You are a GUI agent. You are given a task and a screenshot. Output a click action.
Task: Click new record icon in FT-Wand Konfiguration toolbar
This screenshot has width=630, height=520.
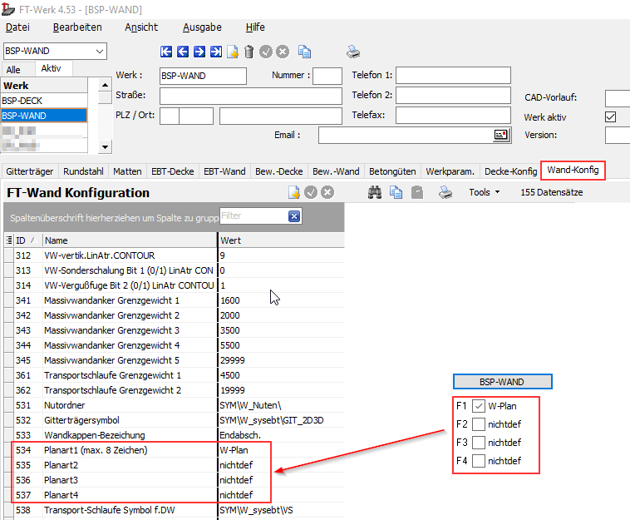[293, 192]
